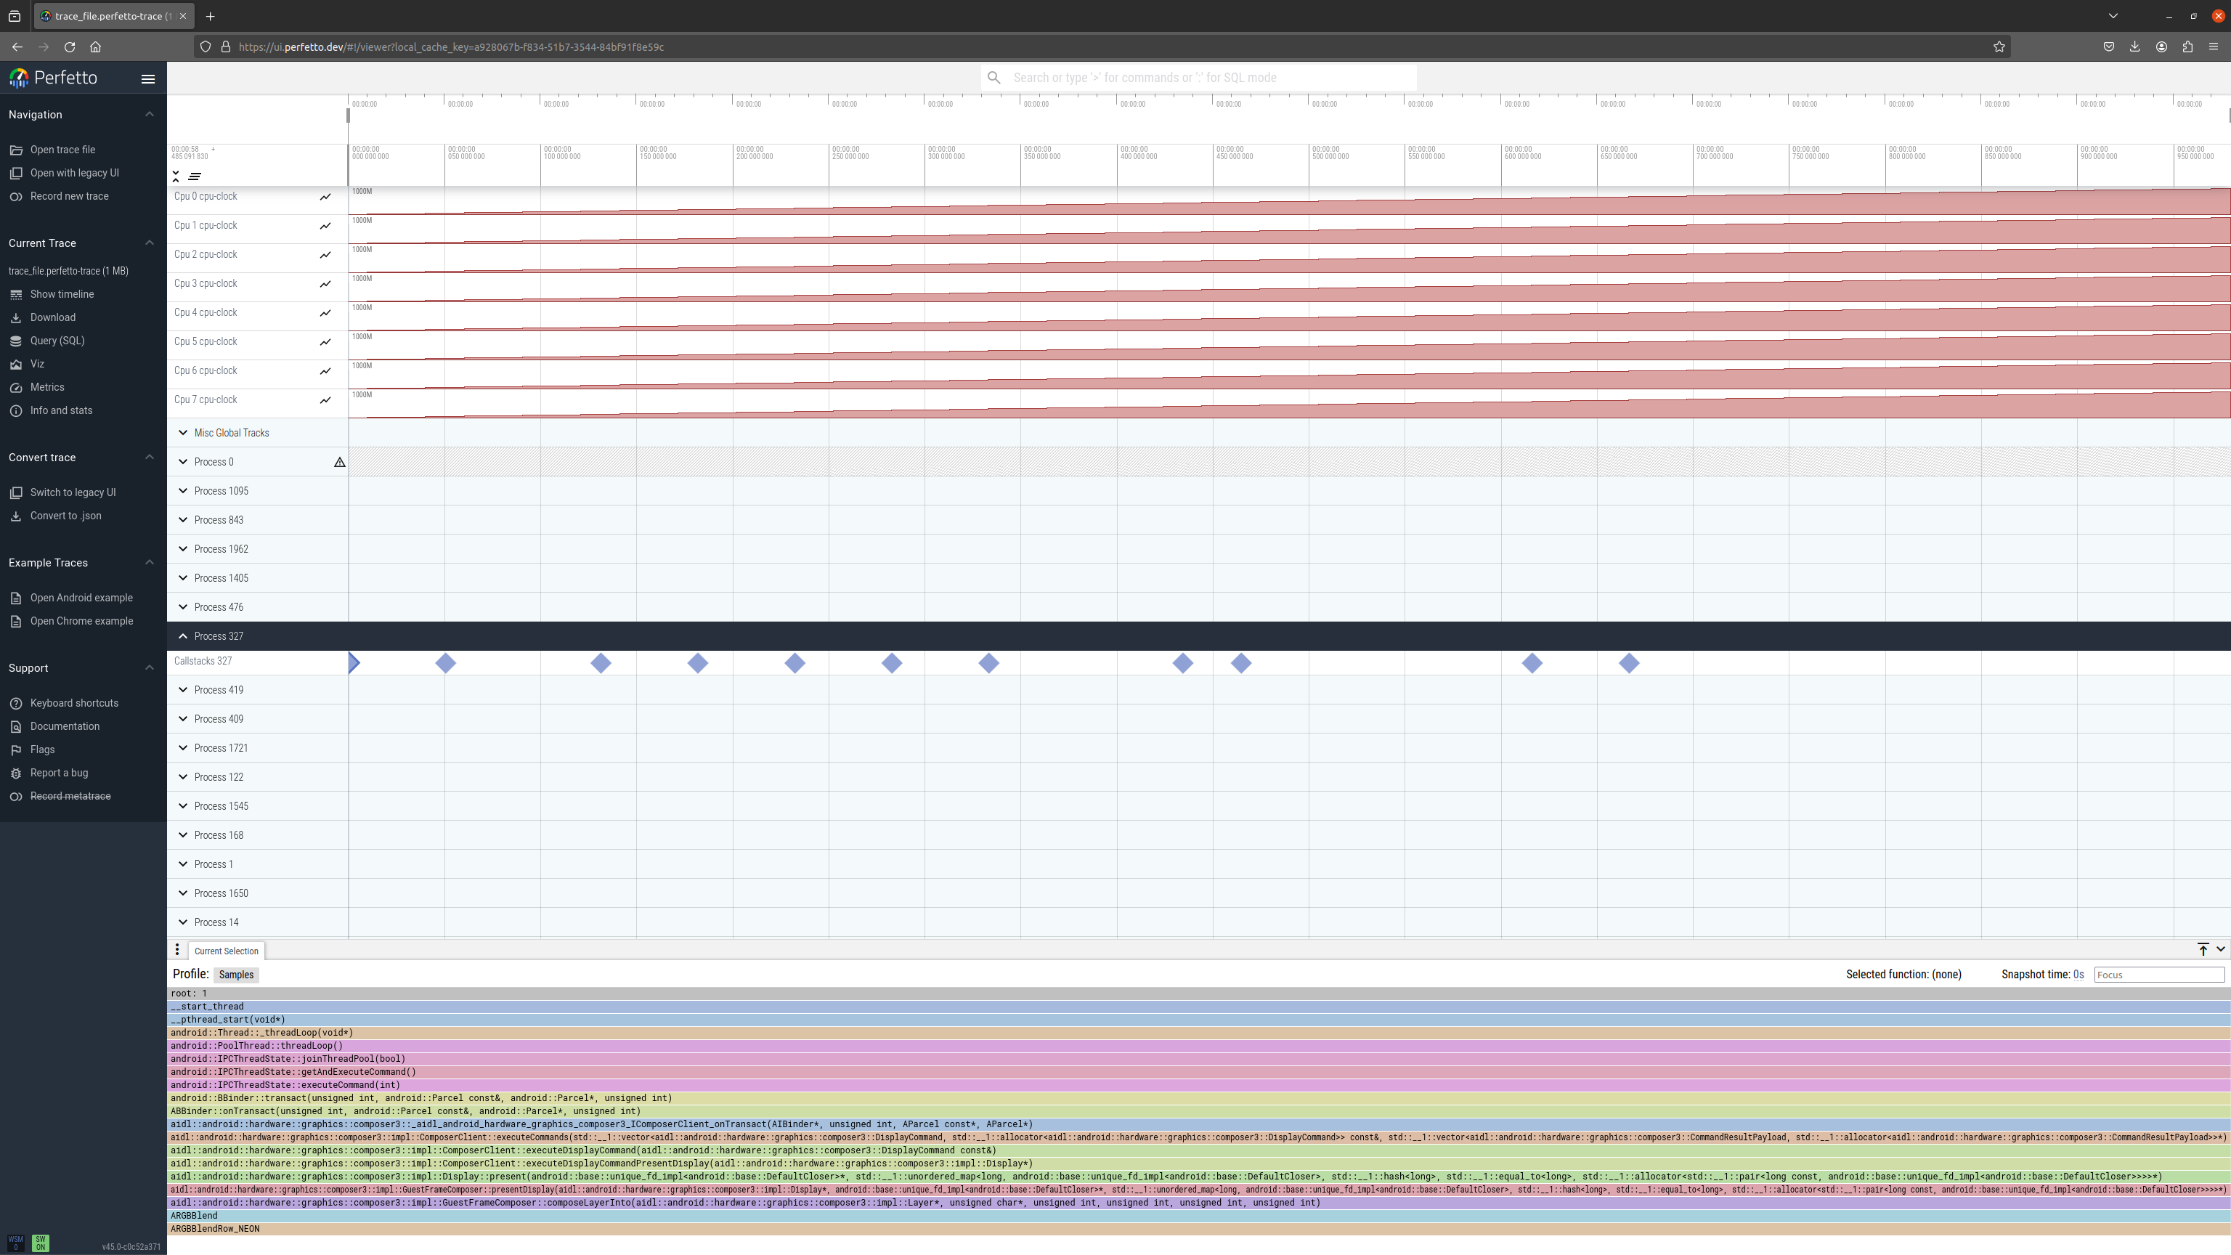Open the Keyboard shortcuts link
This screenshot has height=1255, width=2231.
click(73, 703)
